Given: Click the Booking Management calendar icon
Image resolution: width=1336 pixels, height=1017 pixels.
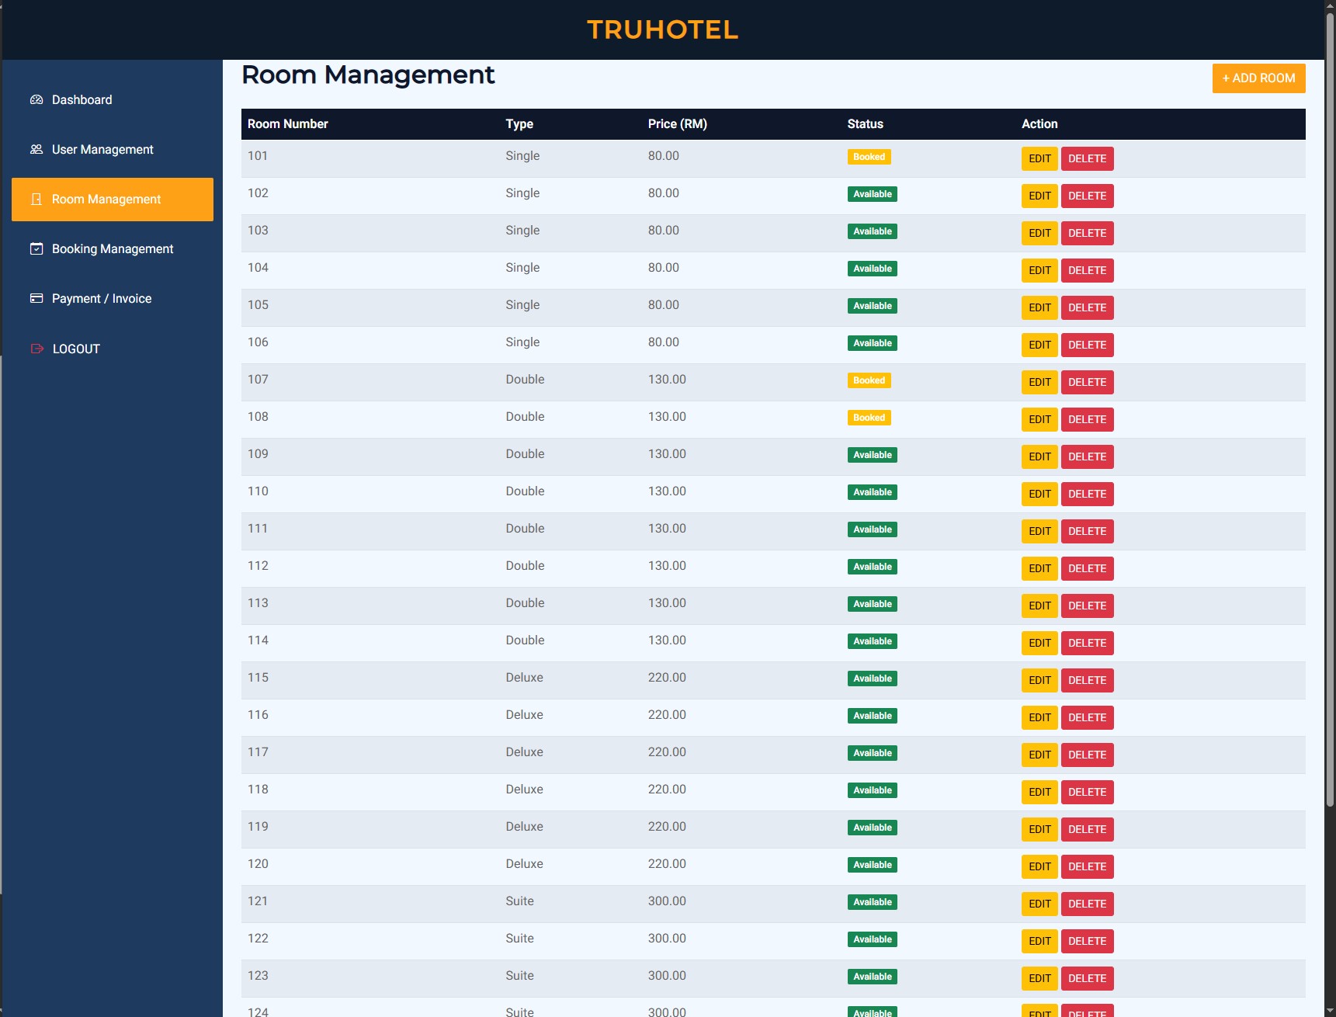Looking at the screenshot, I should coord(36,249).
